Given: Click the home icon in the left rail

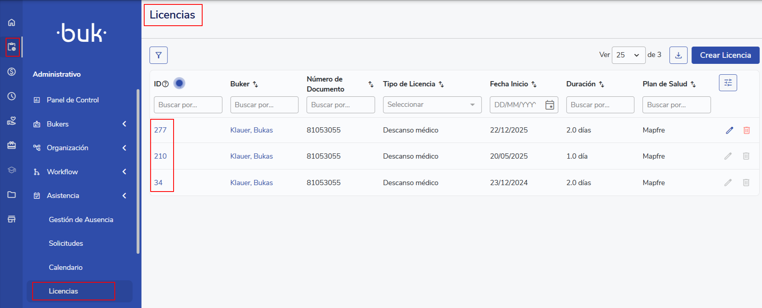Looking at the screenshot, I should click(12, 22).
